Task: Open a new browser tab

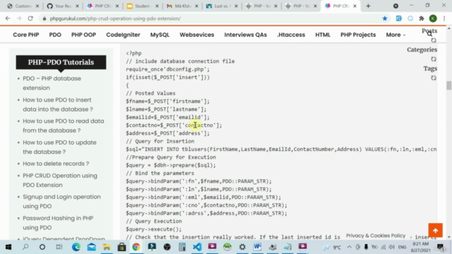Action: [368, 6]
